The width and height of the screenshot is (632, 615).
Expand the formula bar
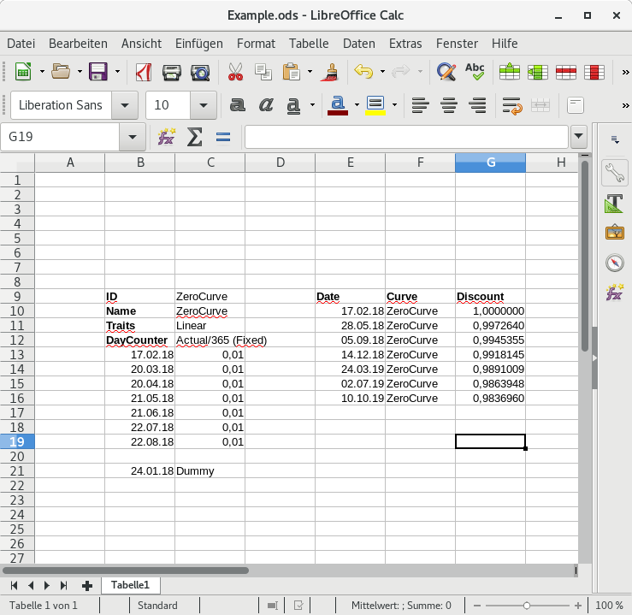tap(579, 136)
